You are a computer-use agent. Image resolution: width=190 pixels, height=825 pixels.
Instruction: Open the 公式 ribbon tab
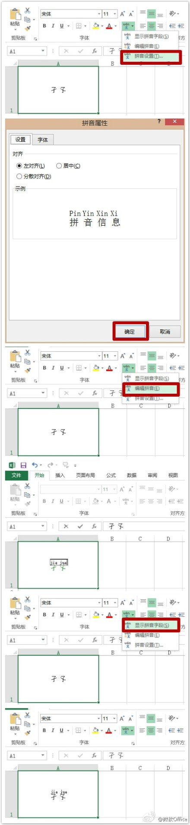111,475
